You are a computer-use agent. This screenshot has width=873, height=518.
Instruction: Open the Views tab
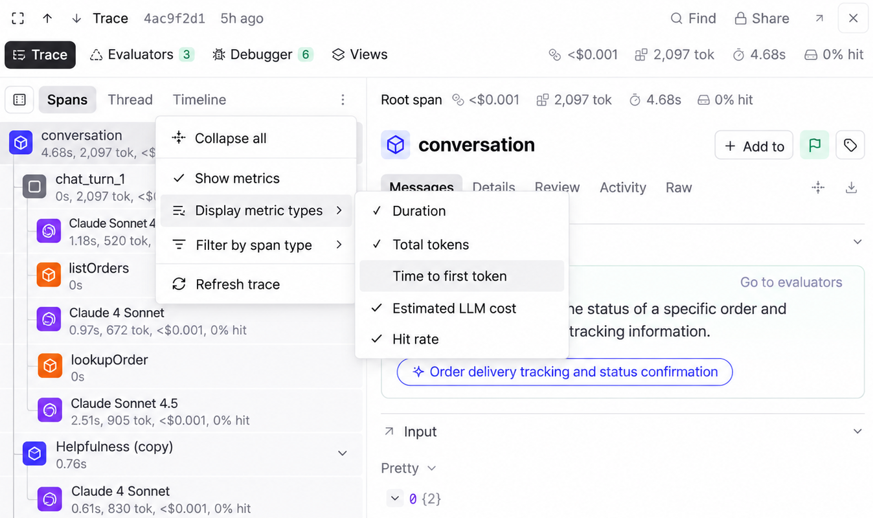(x=359, y=55)
